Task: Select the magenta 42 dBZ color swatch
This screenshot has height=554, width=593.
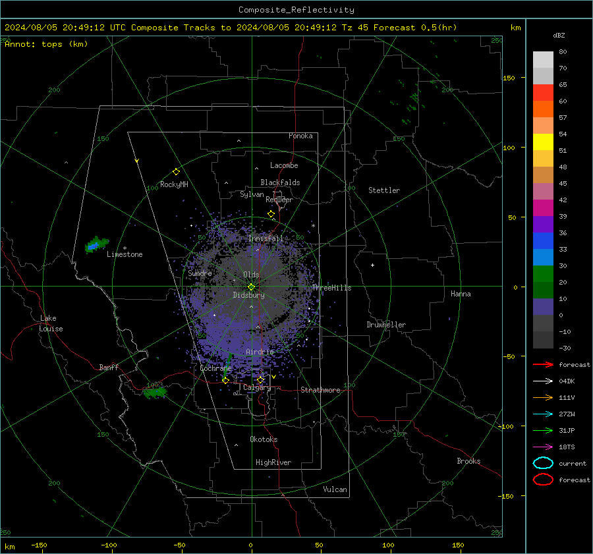Action: [x=543, y=208]
